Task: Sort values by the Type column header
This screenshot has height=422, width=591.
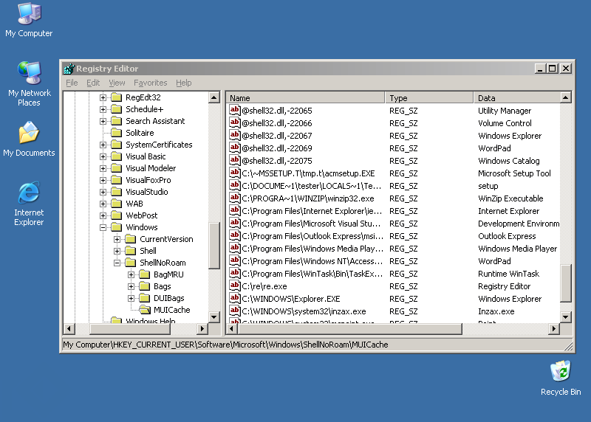Action: [429, 98]
